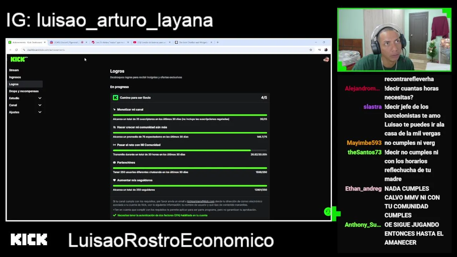The height and width of the screenshot is (257, 457).
Task: Click the Monetizar mi canal progress bar
Action: [190, 115]
